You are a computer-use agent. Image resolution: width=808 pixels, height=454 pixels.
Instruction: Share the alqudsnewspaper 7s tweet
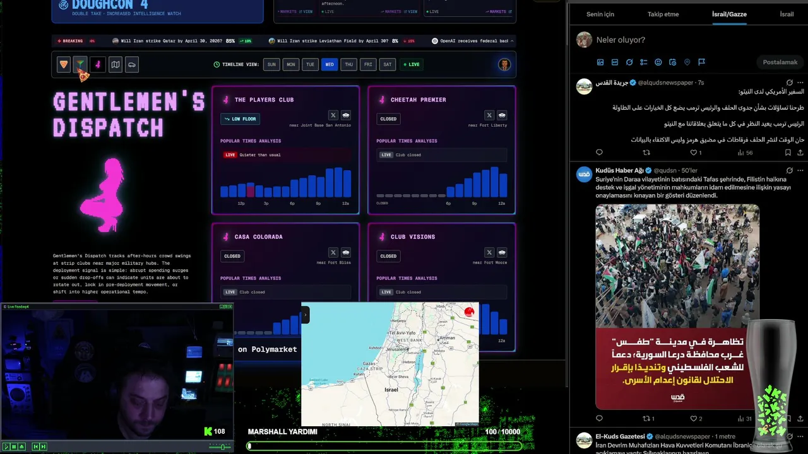[x=800, y=153]
